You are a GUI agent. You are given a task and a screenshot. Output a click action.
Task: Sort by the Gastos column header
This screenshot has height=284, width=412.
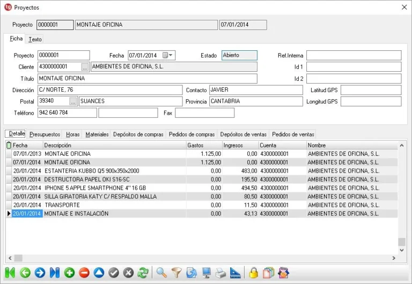point(204,145)
